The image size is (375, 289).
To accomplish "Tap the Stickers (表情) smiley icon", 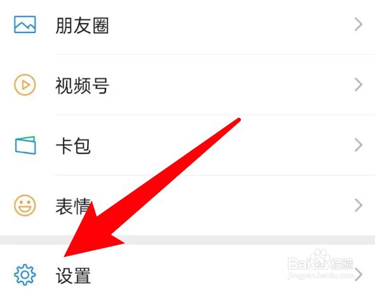I will (25, 206).
